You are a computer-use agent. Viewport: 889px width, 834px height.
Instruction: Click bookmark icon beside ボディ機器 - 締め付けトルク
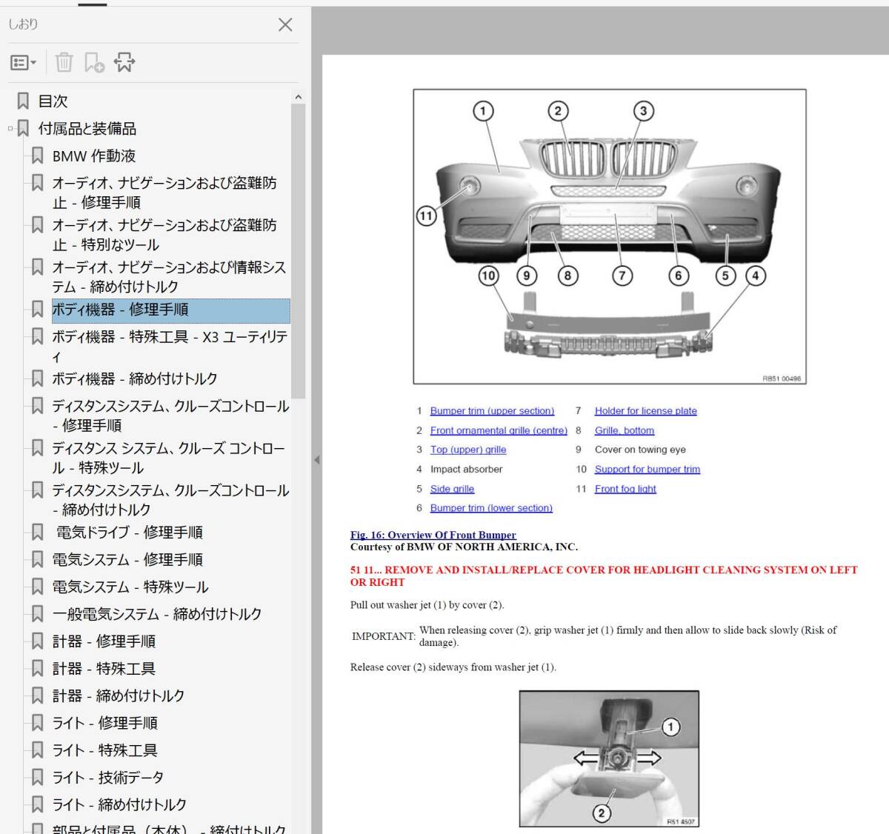(37, 379)
